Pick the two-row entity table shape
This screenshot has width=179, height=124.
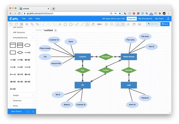(x=13, y=45)
